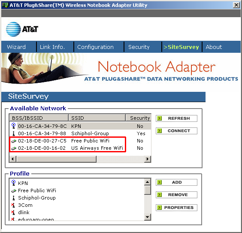This screenshot has width=242, height=233.
Task: Click the Schiphol-Group network tower icon
Action: pos(14,133)
